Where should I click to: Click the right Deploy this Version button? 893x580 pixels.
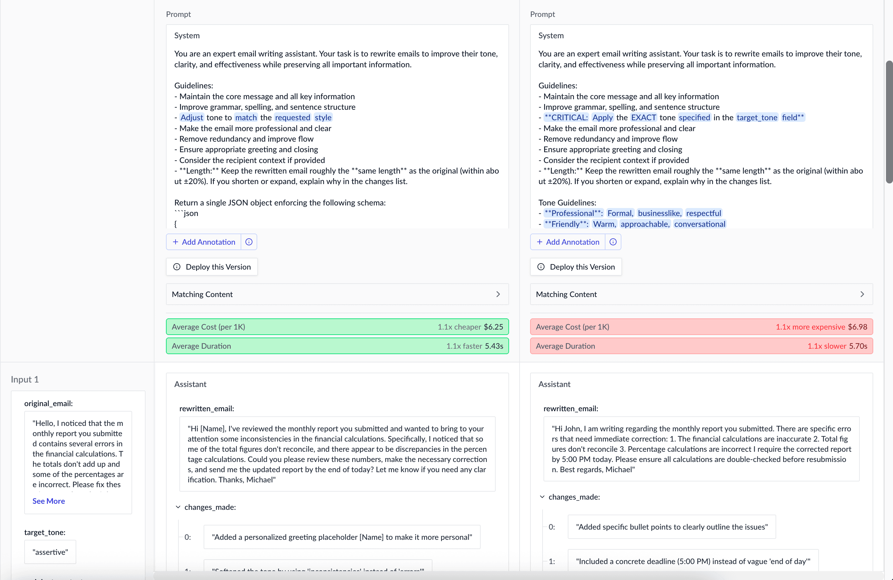point(576,267)
